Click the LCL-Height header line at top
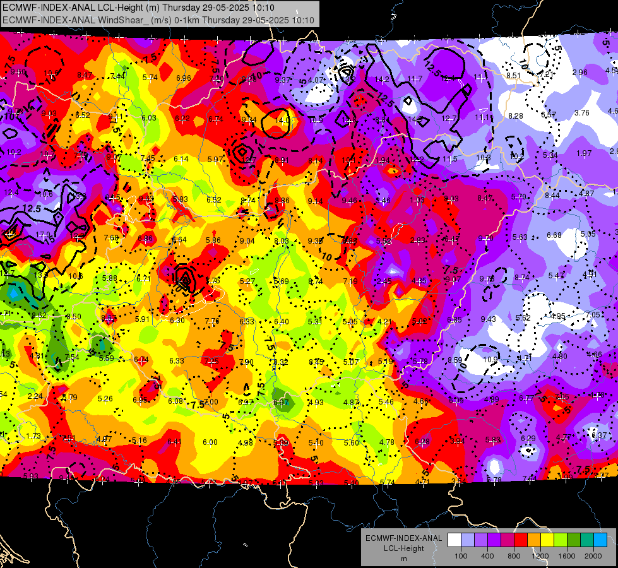The image size is (618, 568). [138, 8]
